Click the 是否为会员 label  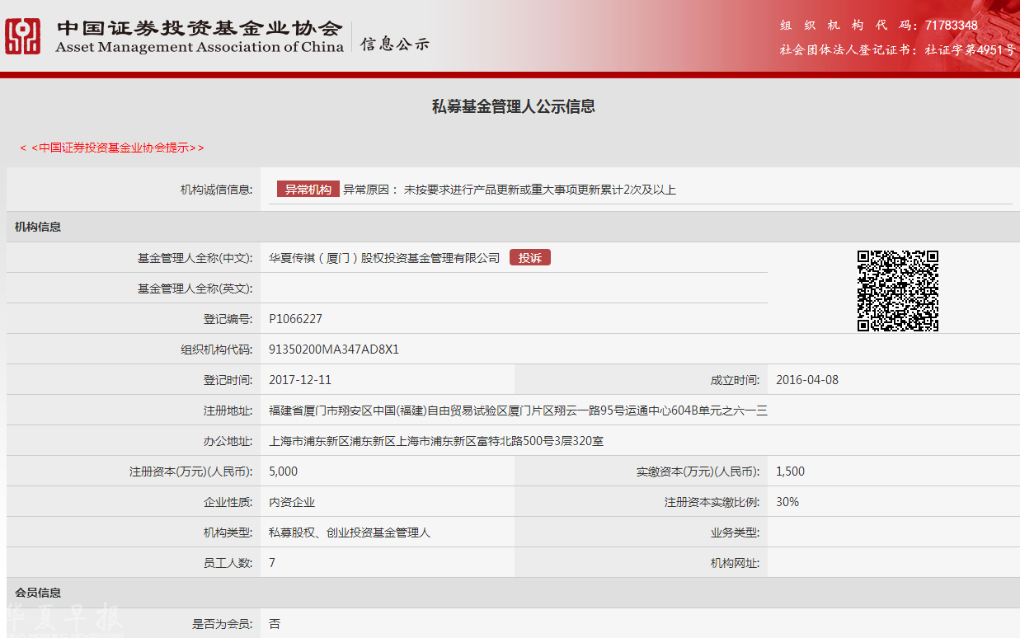[222, 624]
